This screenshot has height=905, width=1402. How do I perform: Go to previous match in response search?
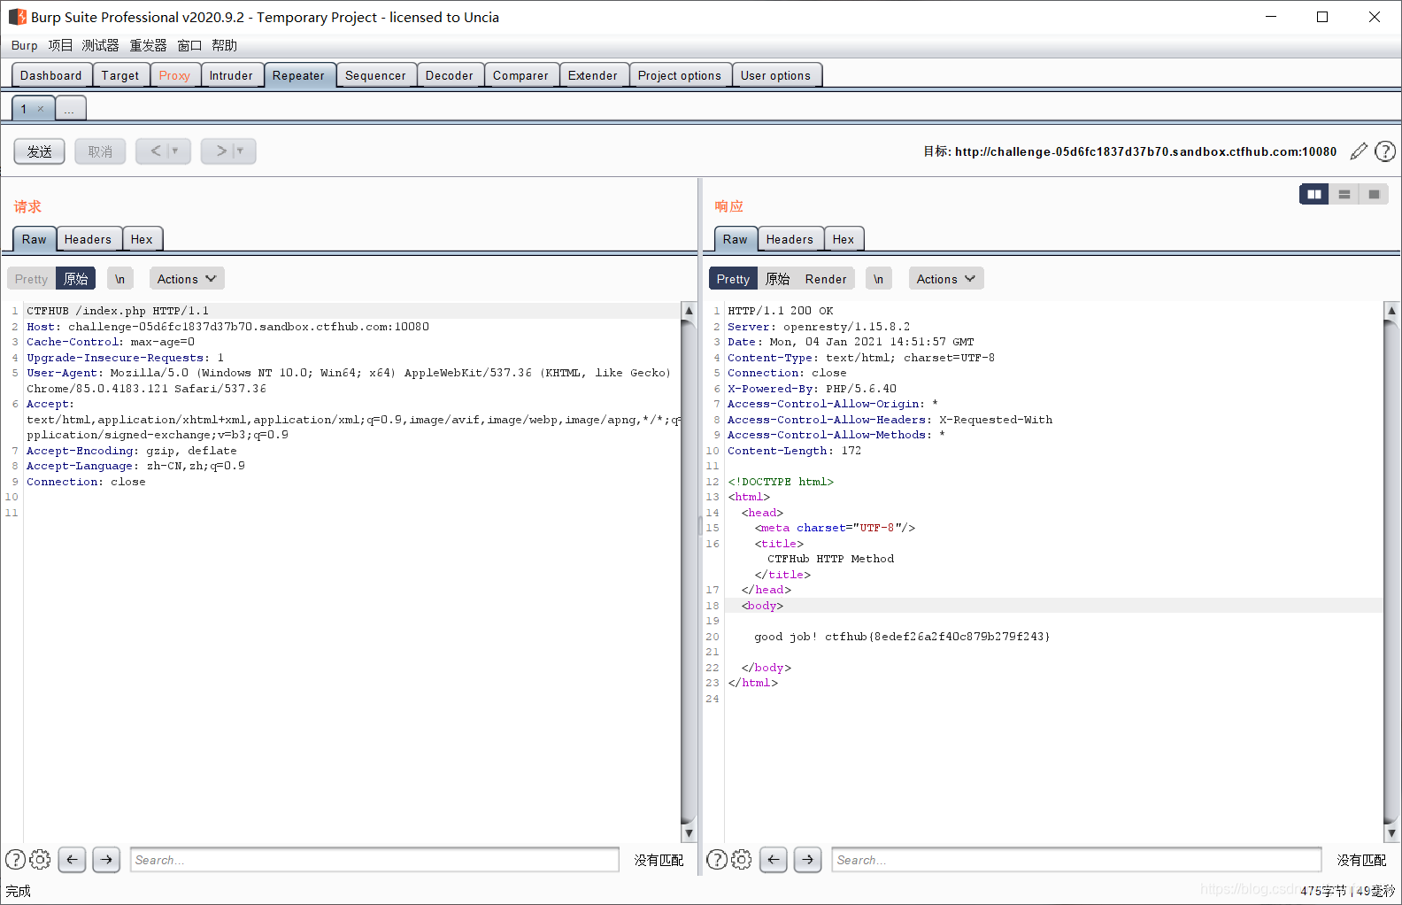(x=773, y=859)
